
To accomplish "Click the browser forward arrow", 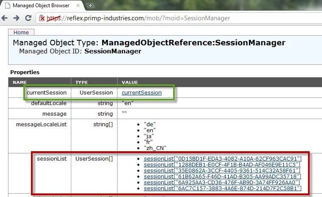I will 16,18.
